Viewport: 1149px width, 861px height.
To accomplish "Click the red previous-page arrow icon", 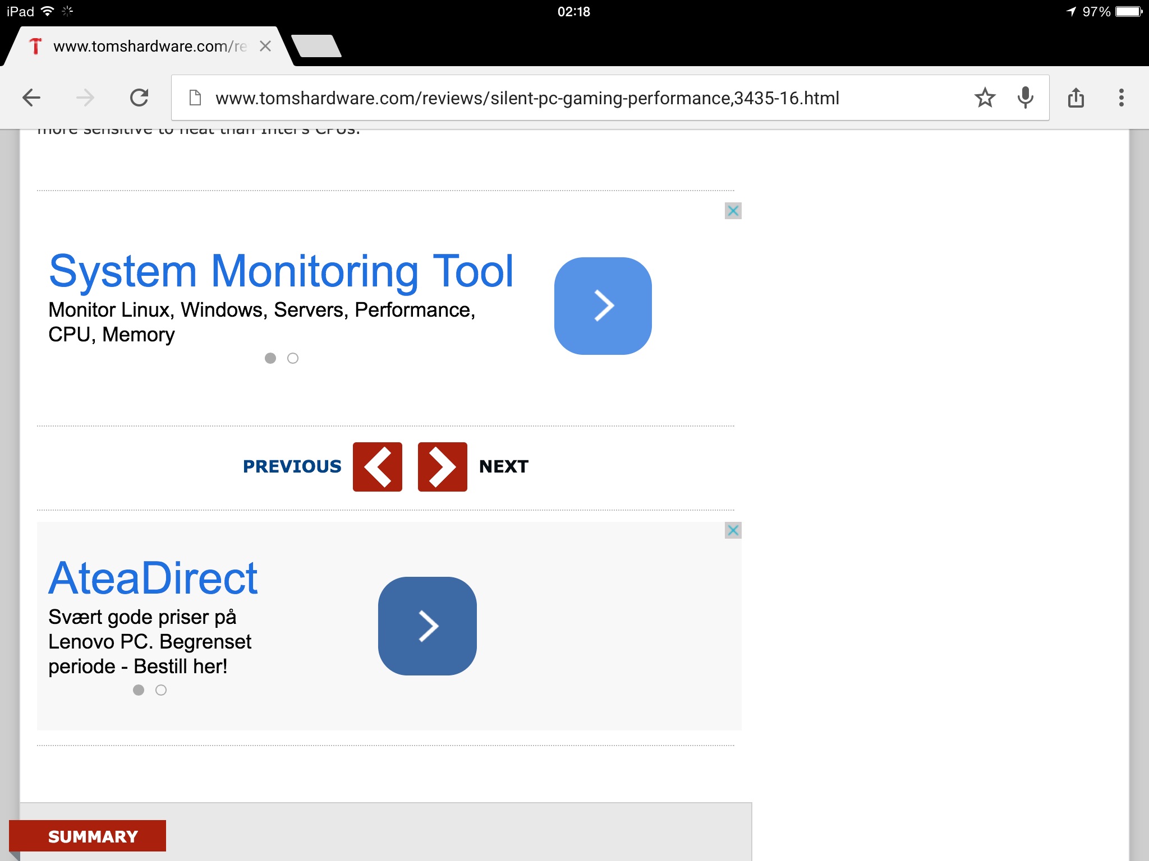I will (378, 466).
